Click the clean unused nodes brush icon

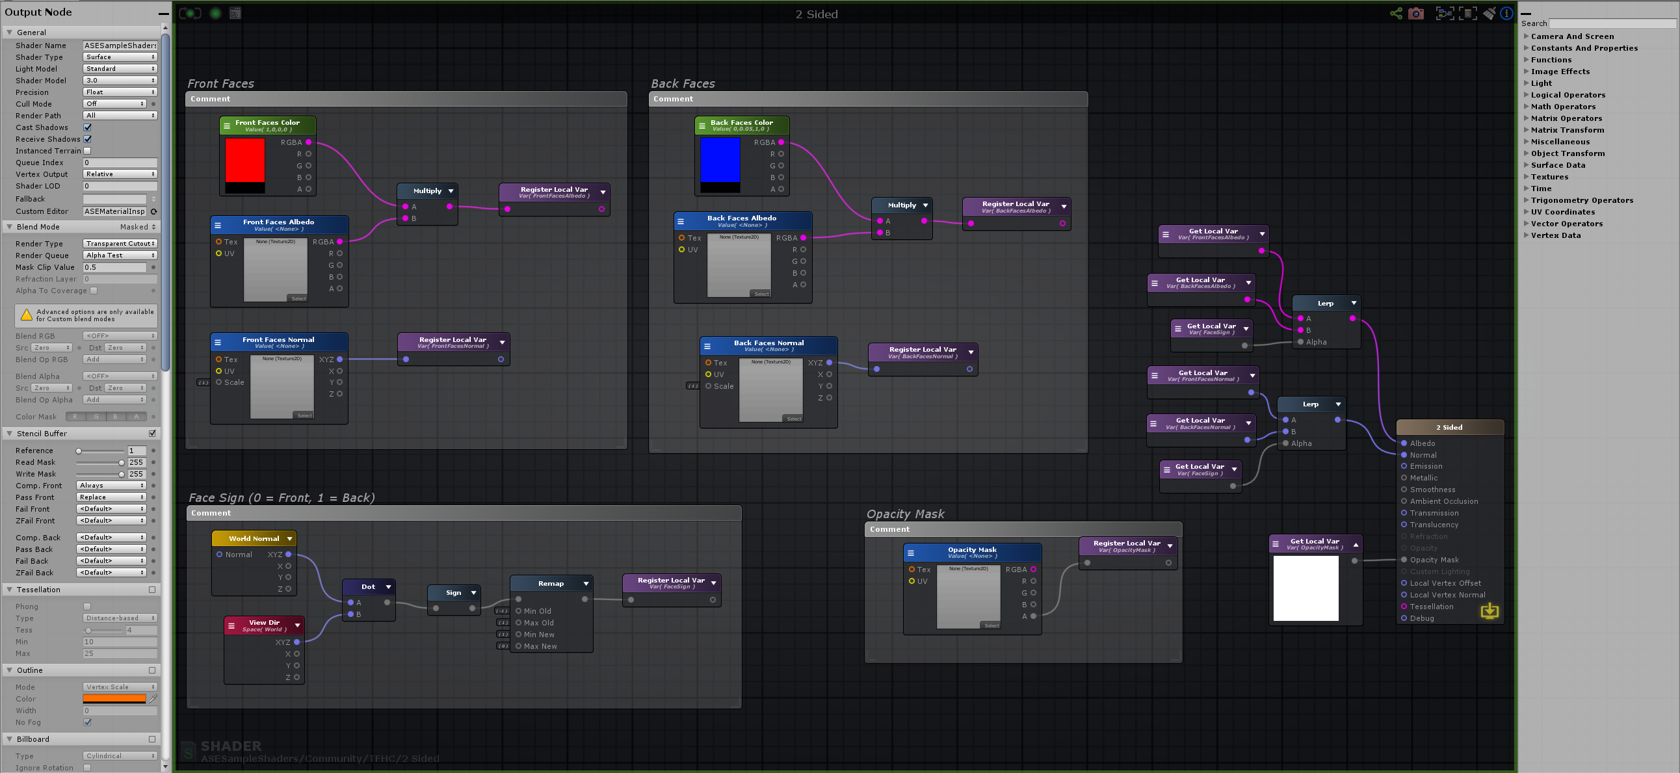point(1489,13)
